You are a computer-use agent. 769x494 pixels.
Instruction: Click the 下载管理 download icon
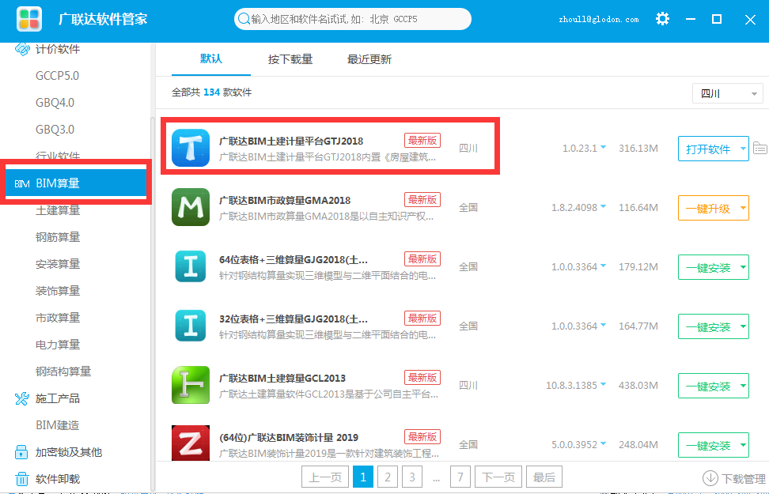710,478
